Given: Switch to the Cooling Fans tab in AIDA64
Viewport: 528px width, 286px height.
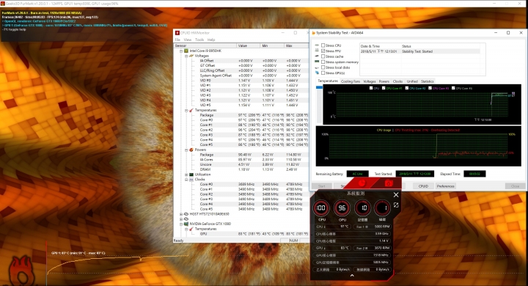Looking at the screenshot, I should (351, 81).
